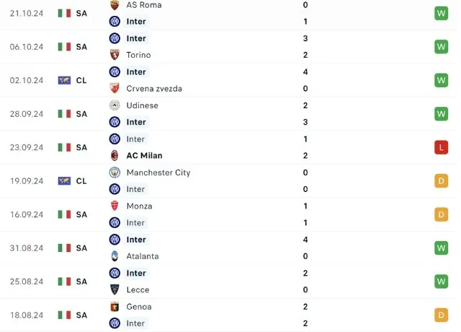Open the D badge for Genoa match
The width and height of the screenshot is (461, 332).
tap(441, 315)
